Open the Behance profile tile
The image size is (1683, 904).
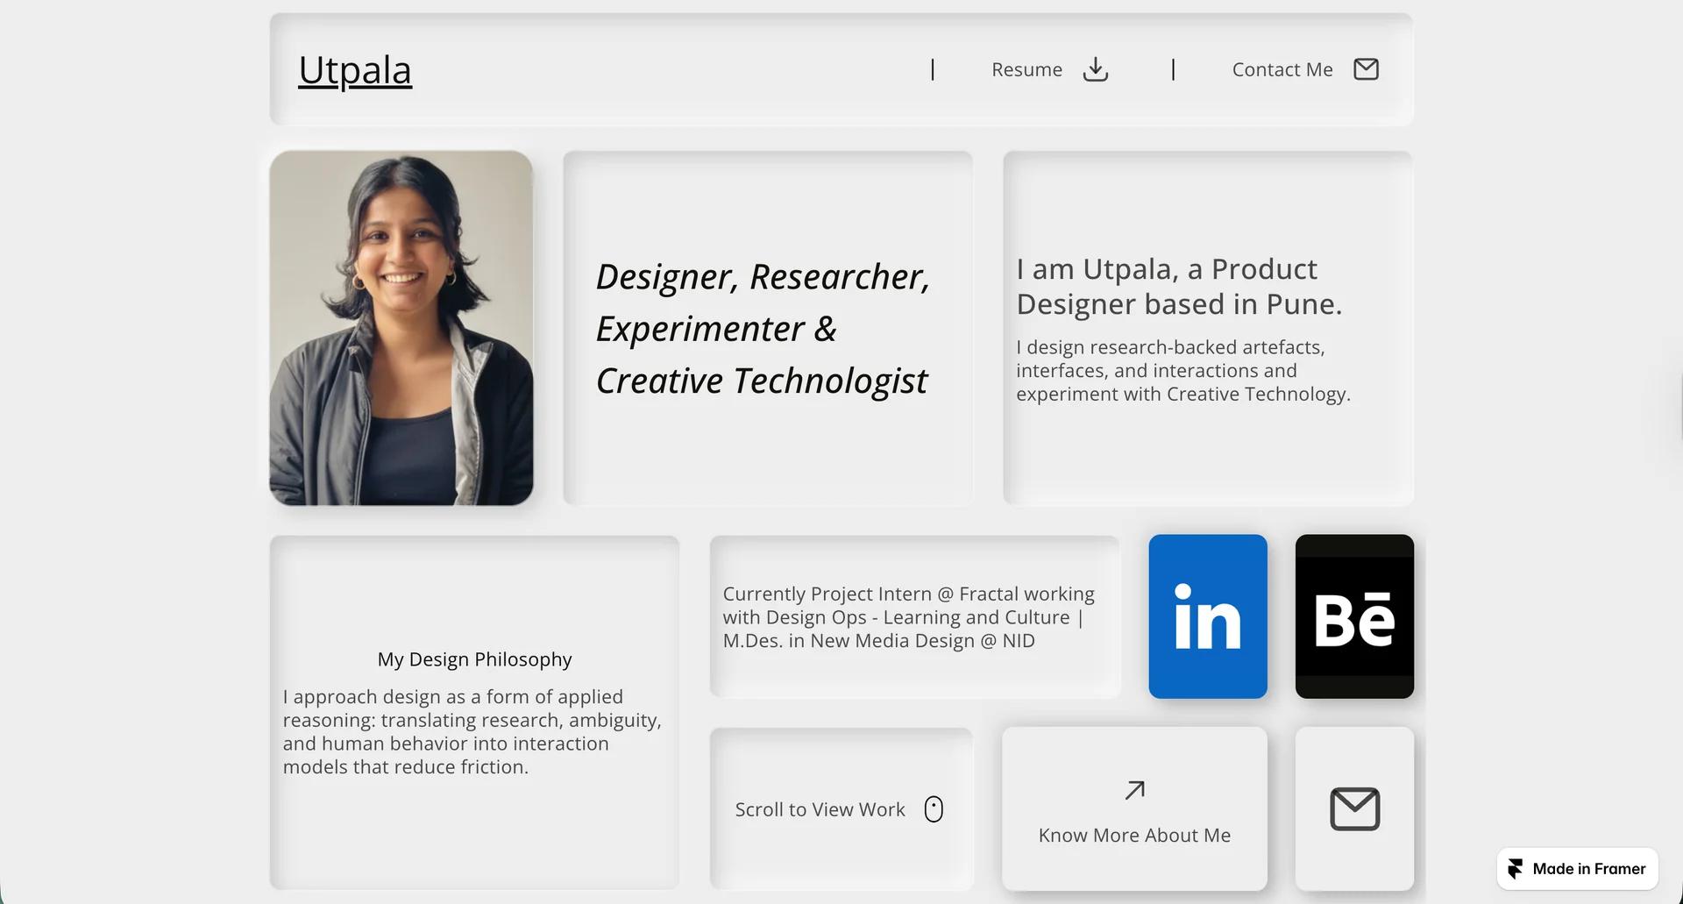[1354, 616]
